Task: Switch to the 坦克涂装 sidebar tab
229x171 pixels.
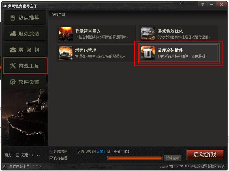Action: point(25,34)
